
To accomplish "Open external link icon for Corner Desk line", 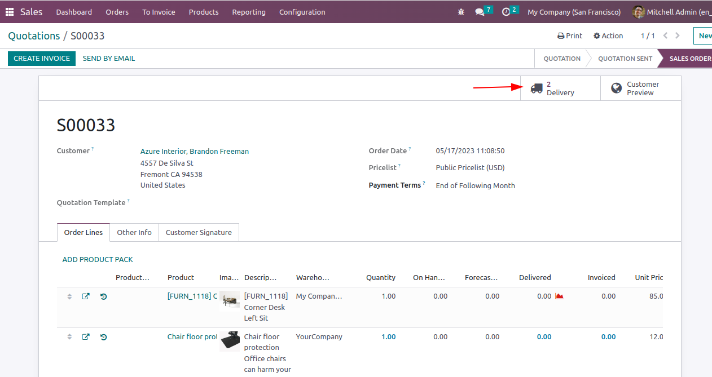I will (86, 296).
